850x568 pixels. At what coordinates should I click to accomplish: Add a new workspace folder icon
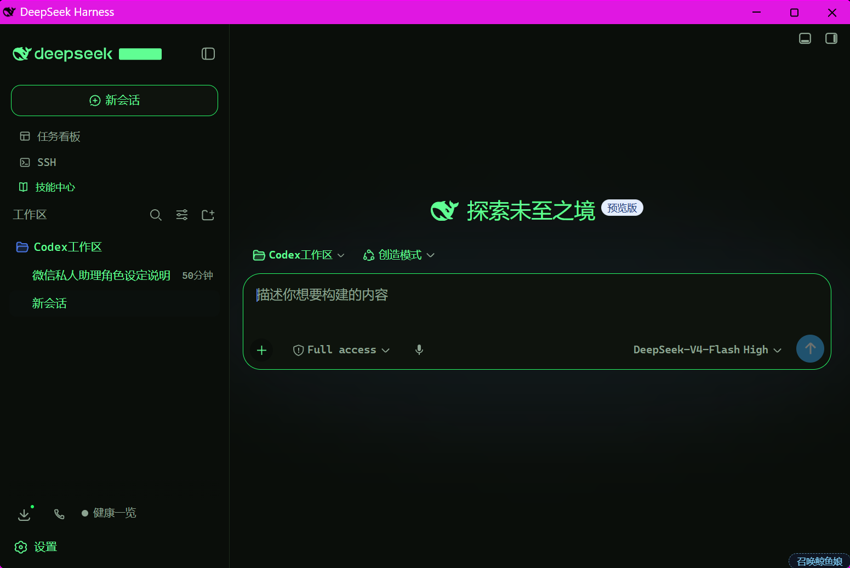click(208, 215)
